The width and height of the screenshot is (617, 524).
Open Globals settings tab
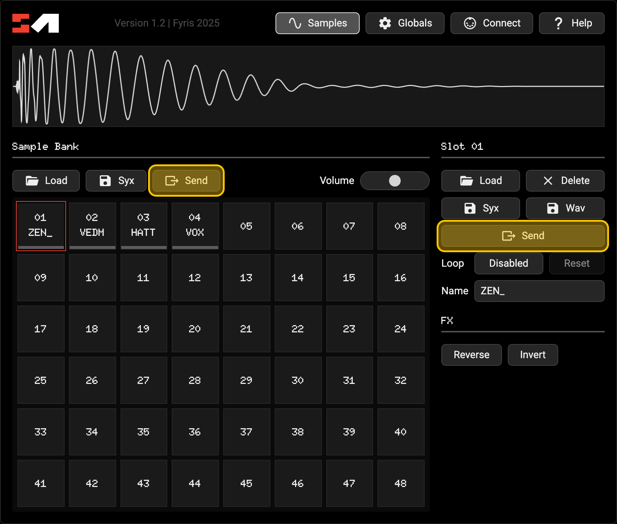click(405, 23)
